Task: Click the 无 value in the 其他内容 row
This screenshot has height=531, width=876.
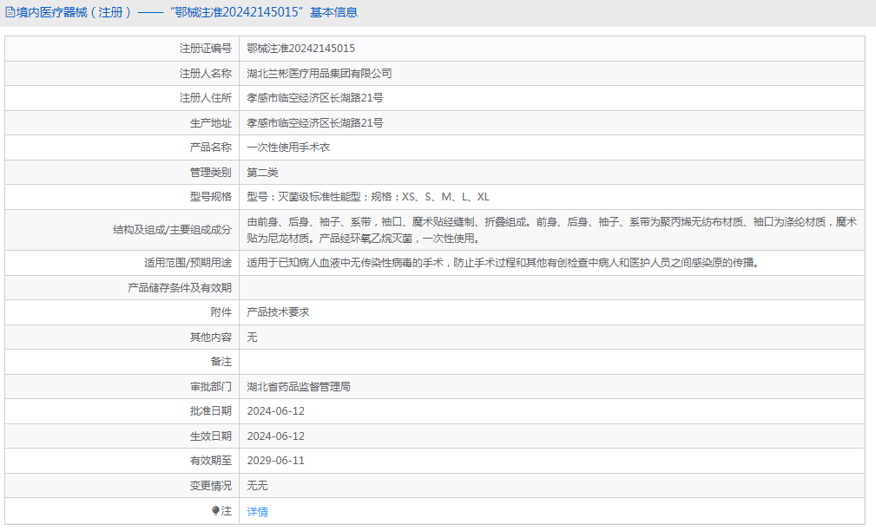Action: click(x=252, y=338)
